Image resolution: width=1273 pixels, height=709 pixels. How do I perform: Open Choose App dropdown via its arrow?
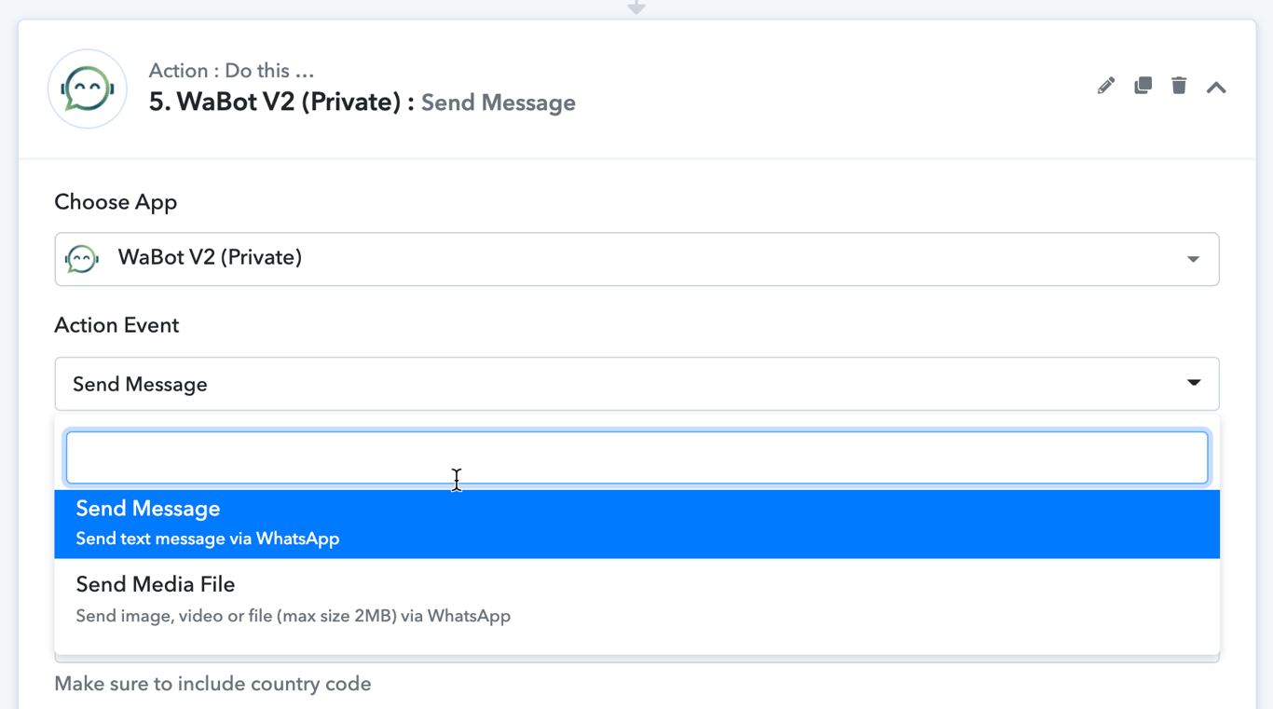[1193, 259]
